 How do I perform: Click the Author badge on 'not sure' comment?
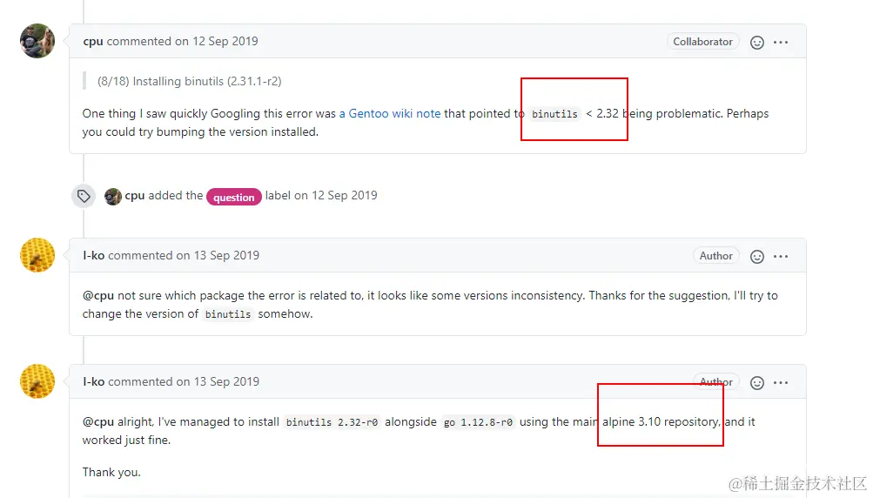(x=716, y=256)
